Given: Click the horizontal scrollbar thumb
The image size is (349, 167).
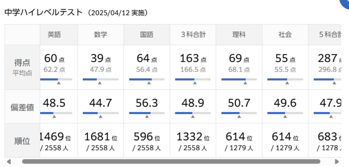Looking at the screenshot, I should point(170,162).
